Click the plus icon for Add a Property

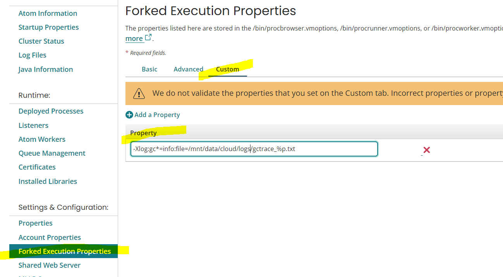click(129, 115)
